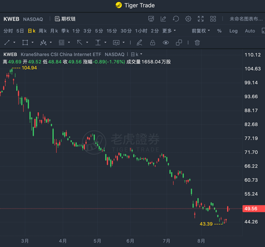Screen dimensions: 265x247
Task: Delete drawings with the trash icon
Action: [x=197, y=43]
